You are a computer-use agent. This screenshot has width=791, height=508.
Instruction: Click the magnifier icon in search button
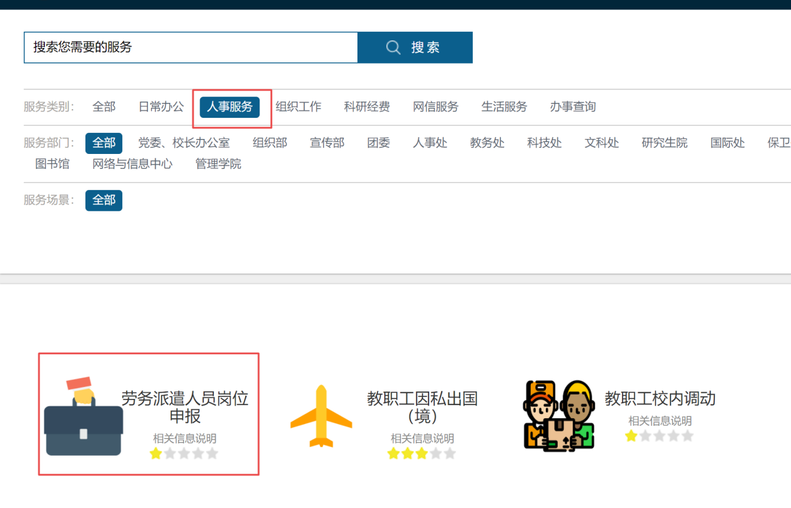tap(393, 48)
